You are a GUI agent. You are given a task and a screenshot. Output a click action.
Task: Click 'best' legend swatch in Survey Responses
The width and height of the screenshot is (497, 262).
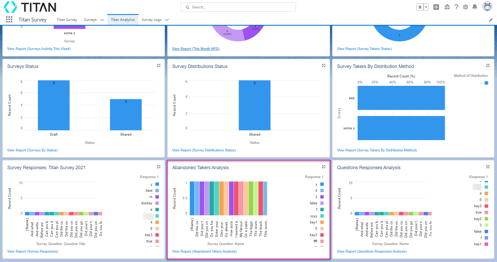point(157,190)
